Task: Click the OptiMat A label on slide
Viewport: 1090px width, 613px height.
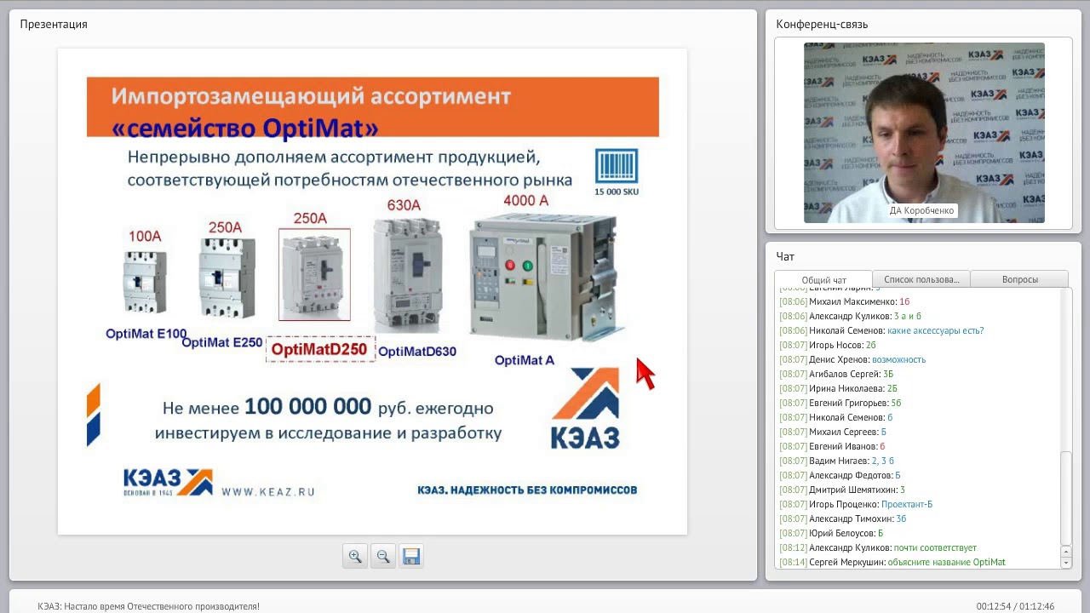Action: [525, 360]
